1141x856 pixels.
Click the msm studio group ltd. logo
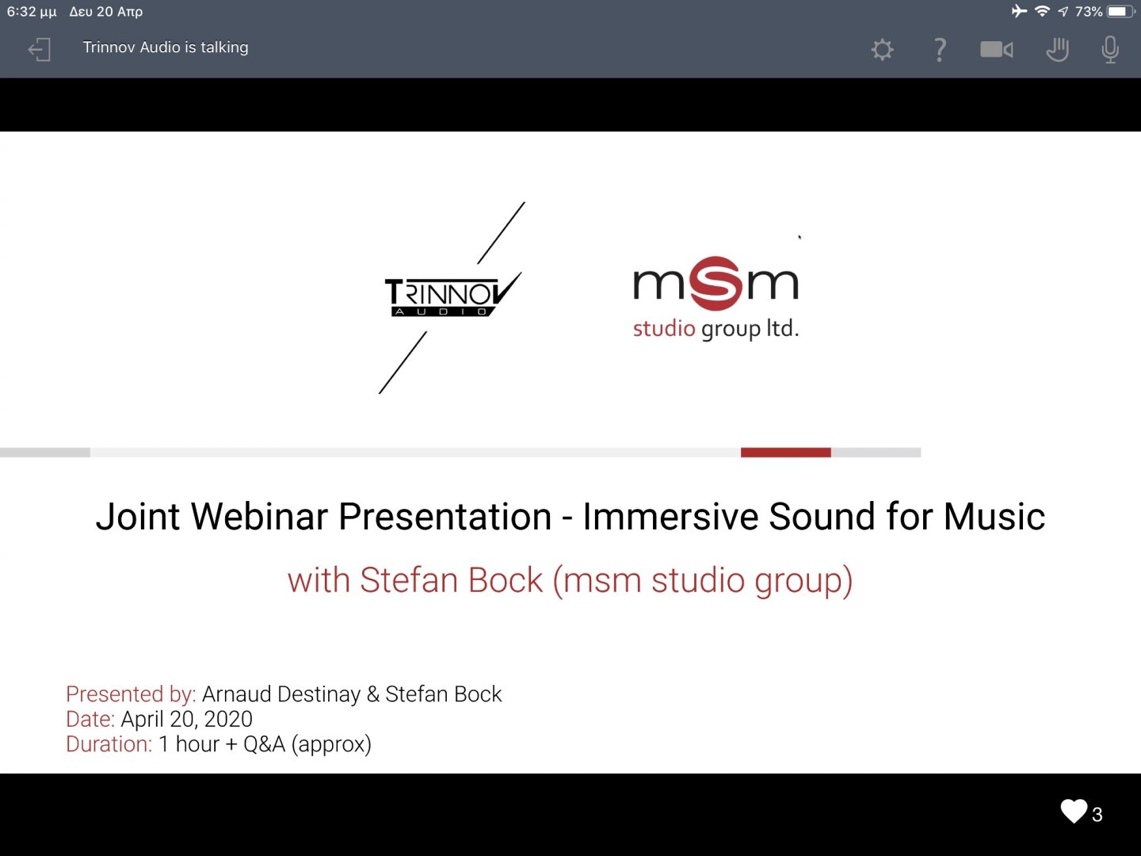tap(716, 299)
